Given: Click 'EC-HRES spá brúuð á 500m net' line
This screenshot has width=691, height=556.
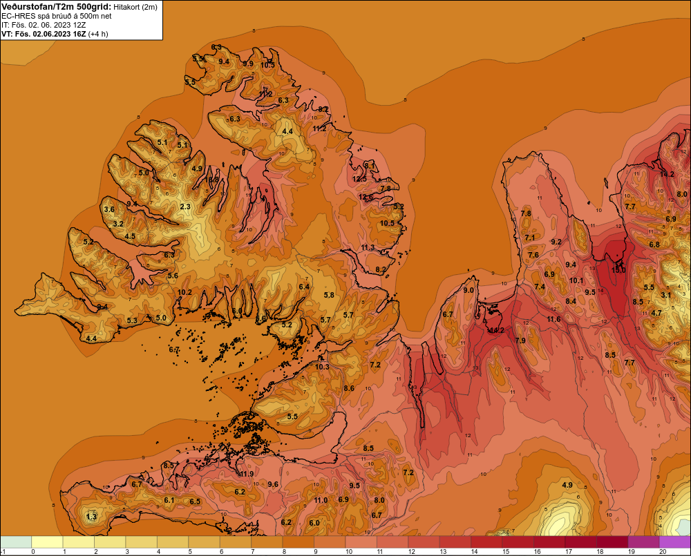Looking at the screenshot, I should pos(57,16).
